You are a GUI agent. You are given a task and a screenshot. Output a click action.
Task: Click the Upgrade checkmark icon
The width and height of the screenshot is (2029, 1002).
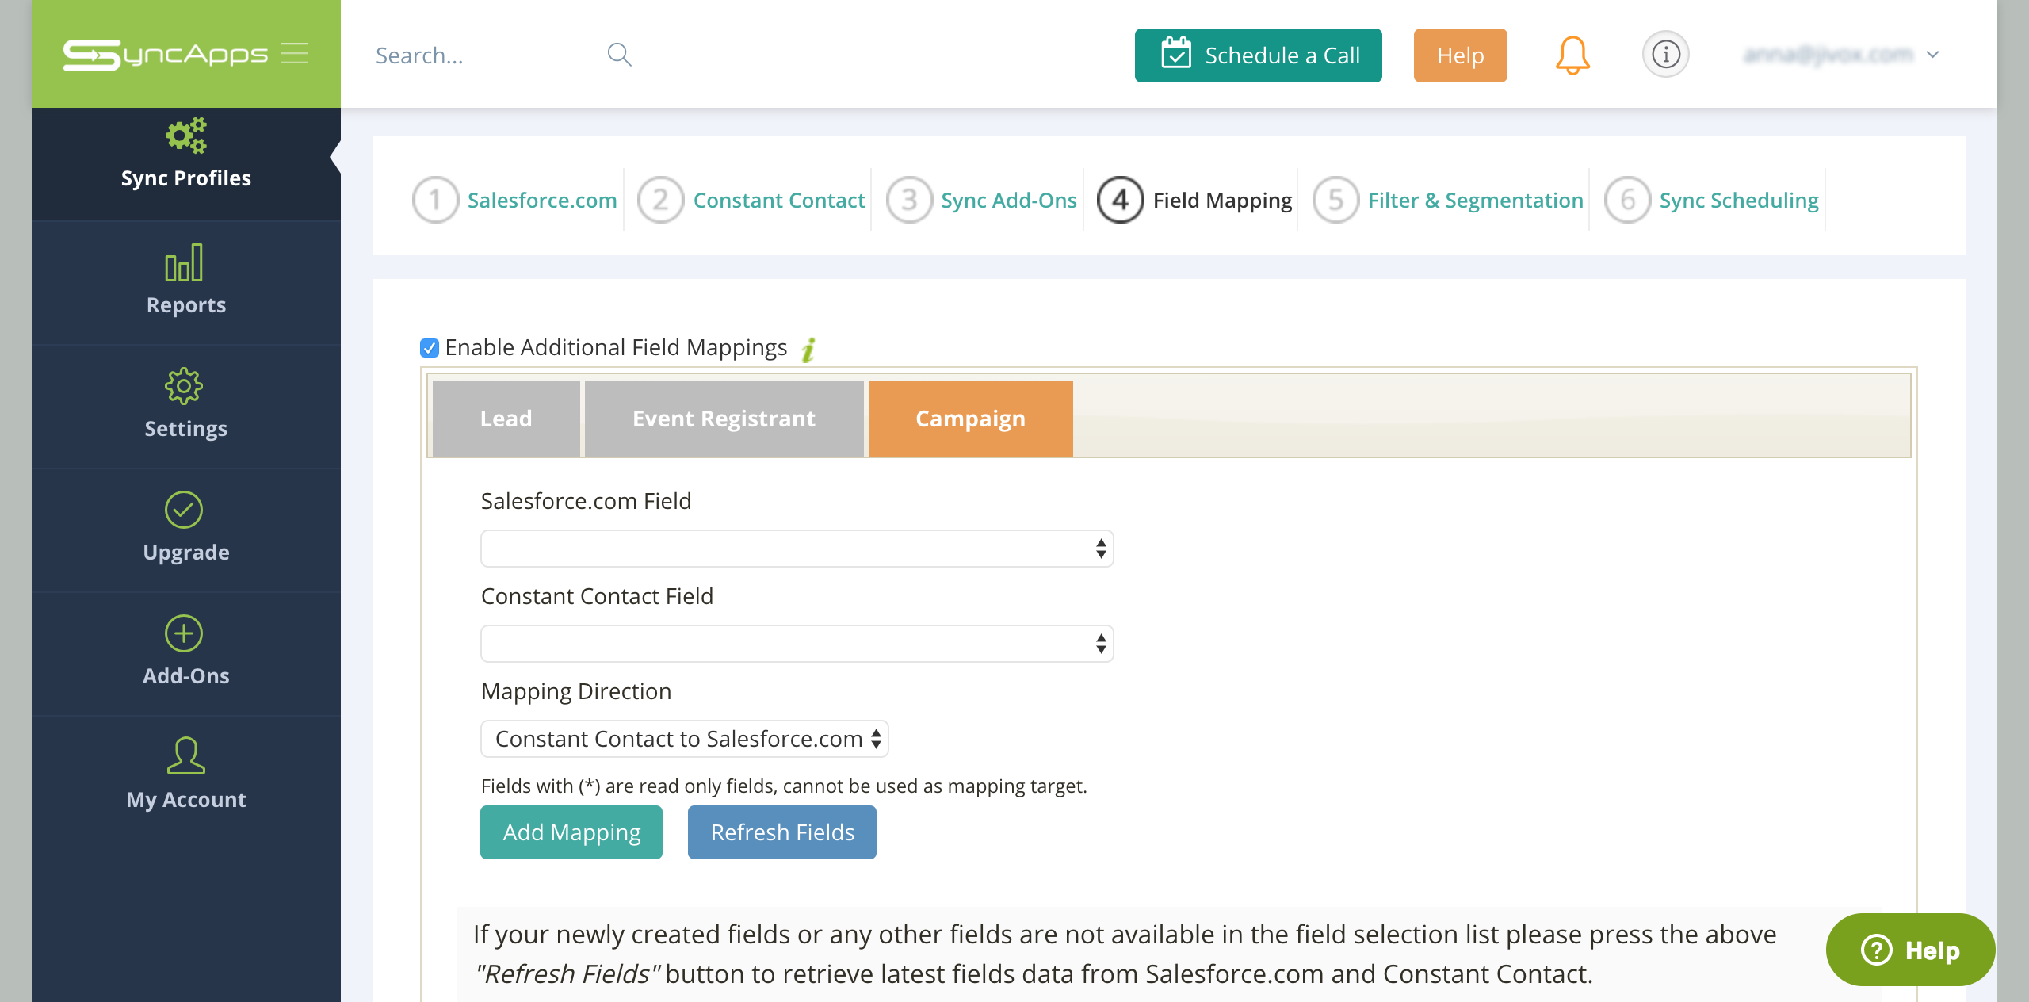tap(184, 510)
